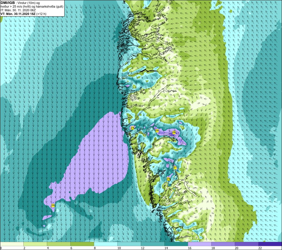Screen dimensions: 282x250
Task: Click the violet 20–22 m/s legend swatch
Action: pyautogui.click(x=247, y=244)
